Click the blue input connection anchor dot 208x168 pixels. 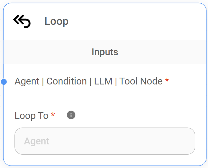click(4, 82)
